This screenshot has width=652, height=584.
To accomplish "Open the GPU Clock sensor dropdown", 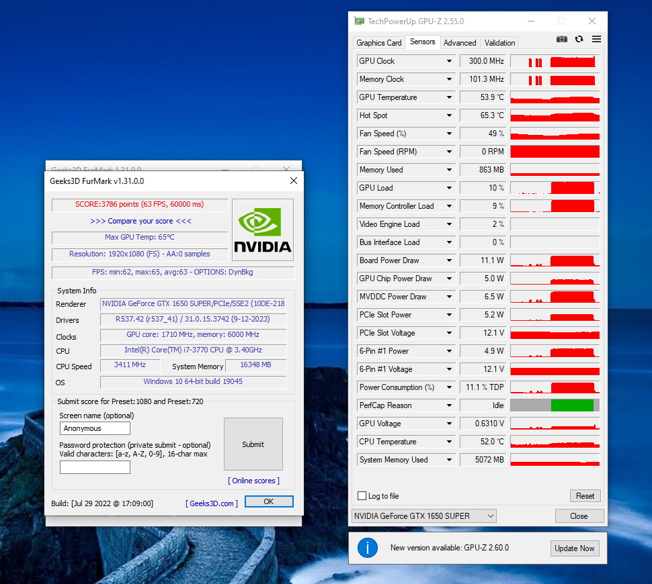I will click(x=449, y=61).
